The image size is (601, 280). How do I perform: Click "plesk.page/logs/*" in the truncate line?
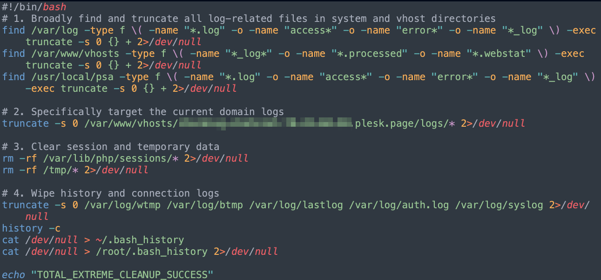[x=404, y=123]
